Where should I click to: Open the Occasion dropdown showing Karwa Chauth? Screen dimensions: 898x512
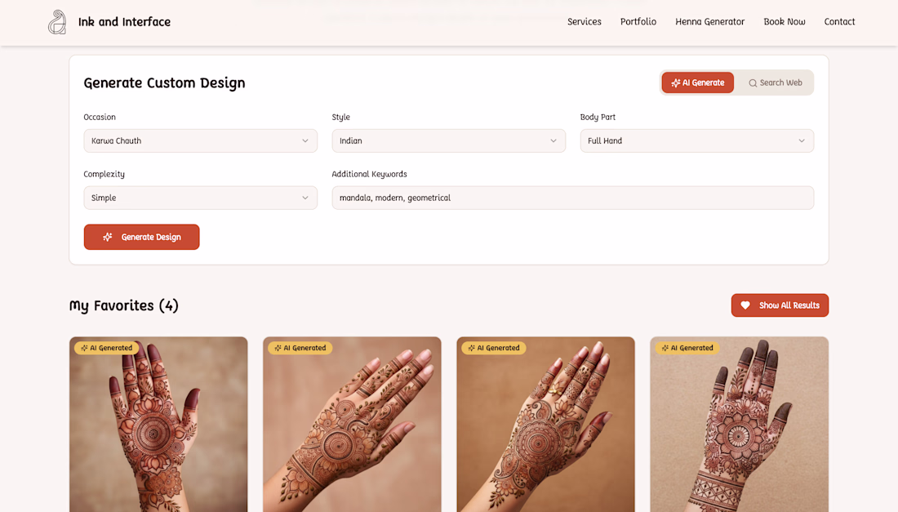pos(201,141)
